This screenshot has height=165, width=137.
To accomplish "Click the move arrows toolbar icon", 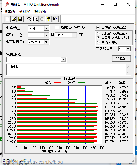I will pos(42,19).
